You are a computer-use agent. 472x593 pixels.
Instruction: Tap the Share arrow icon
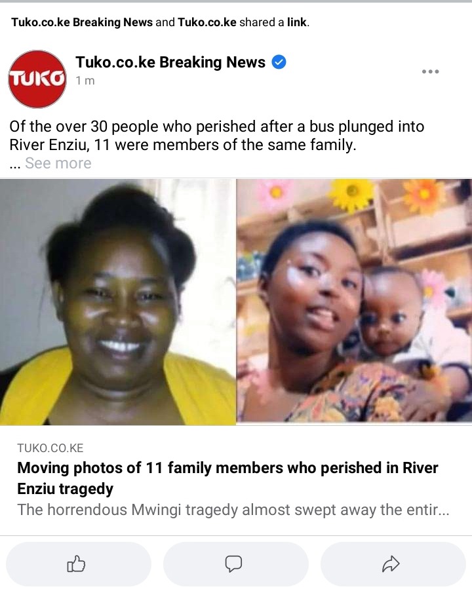click(391, 564)
